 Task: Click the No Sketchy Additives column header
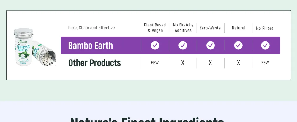(183, 28)
